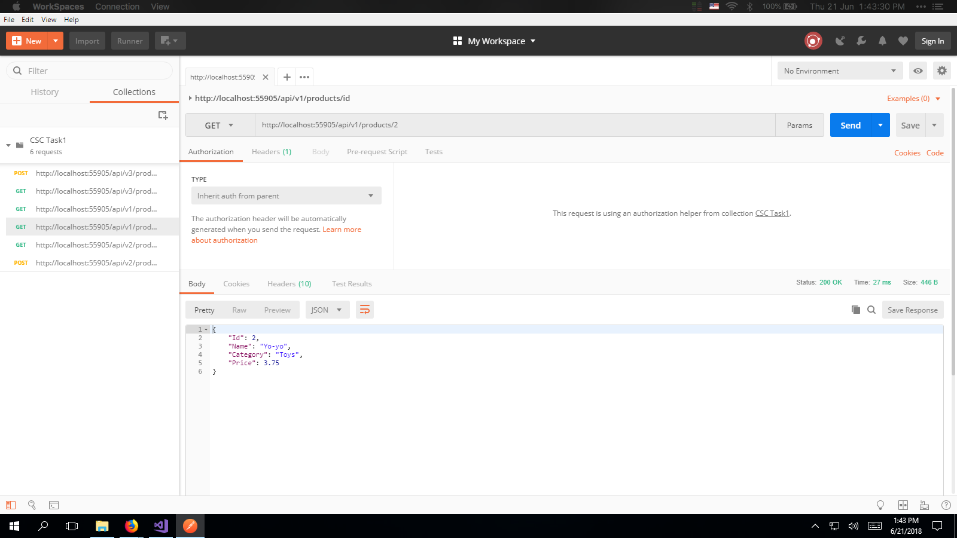This screenshot has width=957, height=538.
Task: Search within the response body
Action: (x=871, y=310)
